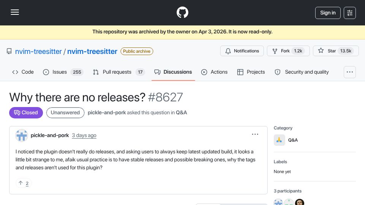The height and width of the screenshot is (205, 365).
Task: Click the repository icon beside the owner name
Action: pyautogui.click(x=9, y=51)
